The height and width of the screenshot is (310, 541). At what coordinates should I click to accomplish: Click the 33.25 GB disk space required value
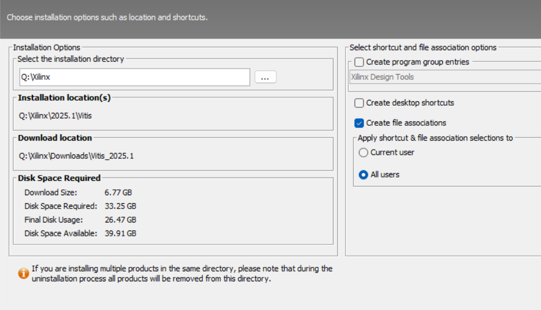120,206
